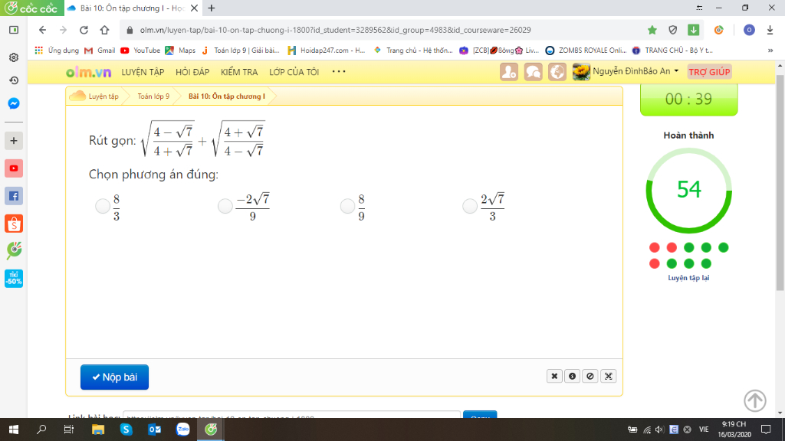Open the LUYỆN TẬP menu
The width and height of the screenshot is (785, 441).
[x=143, y=72]
